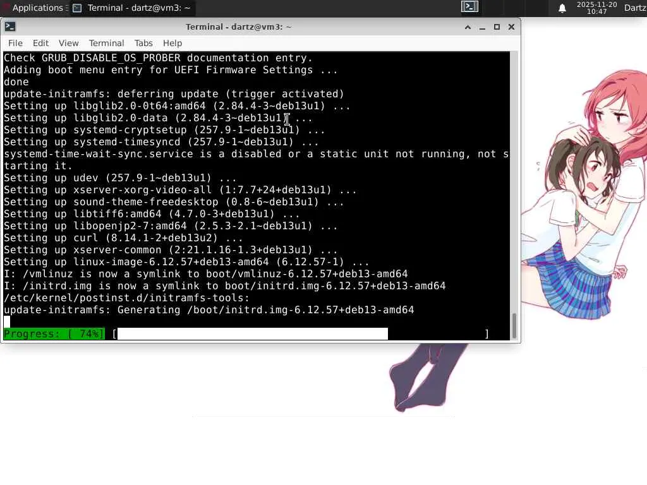This screenshot has height=485, width=647.
Task: Open the Edit menu
Action: 40,43
